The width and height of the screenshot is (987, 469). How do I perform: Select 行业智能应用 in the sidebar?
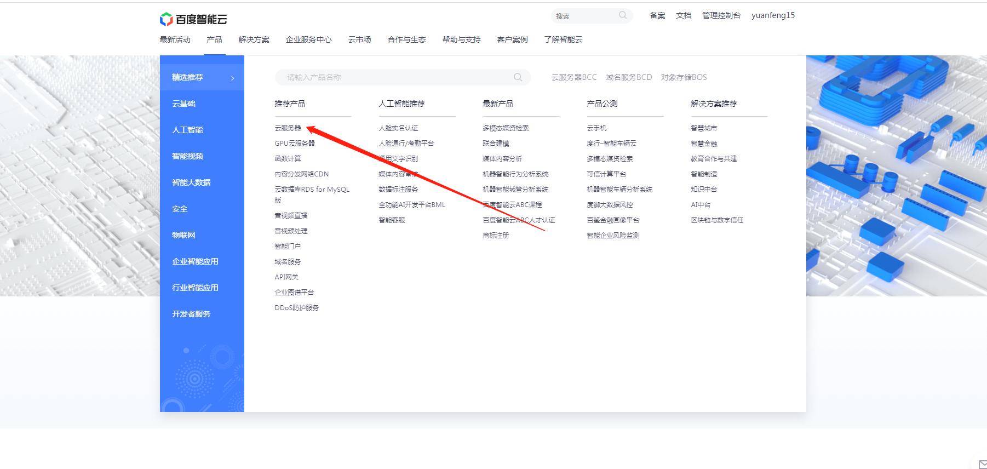coord(195,288)
